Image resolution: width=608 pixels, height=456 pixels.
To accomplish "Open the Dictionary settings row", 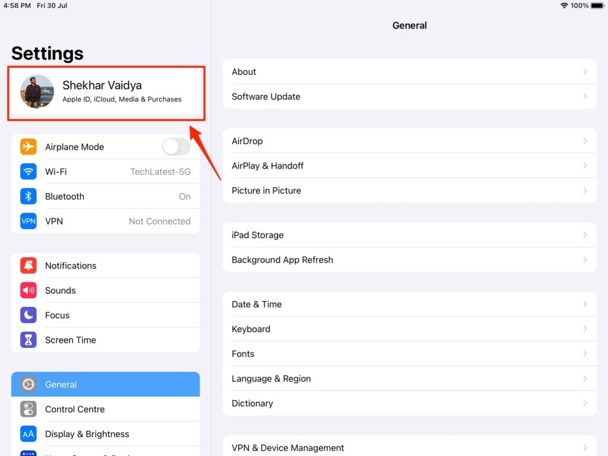I will click(410, 403).
